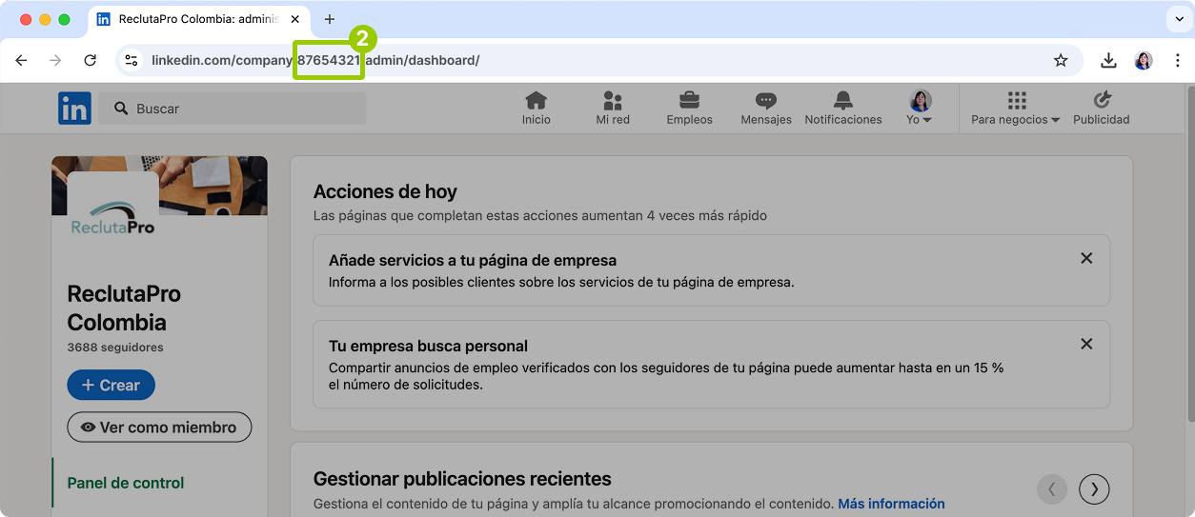Reload the page with refresh icon

pos(90,60)
